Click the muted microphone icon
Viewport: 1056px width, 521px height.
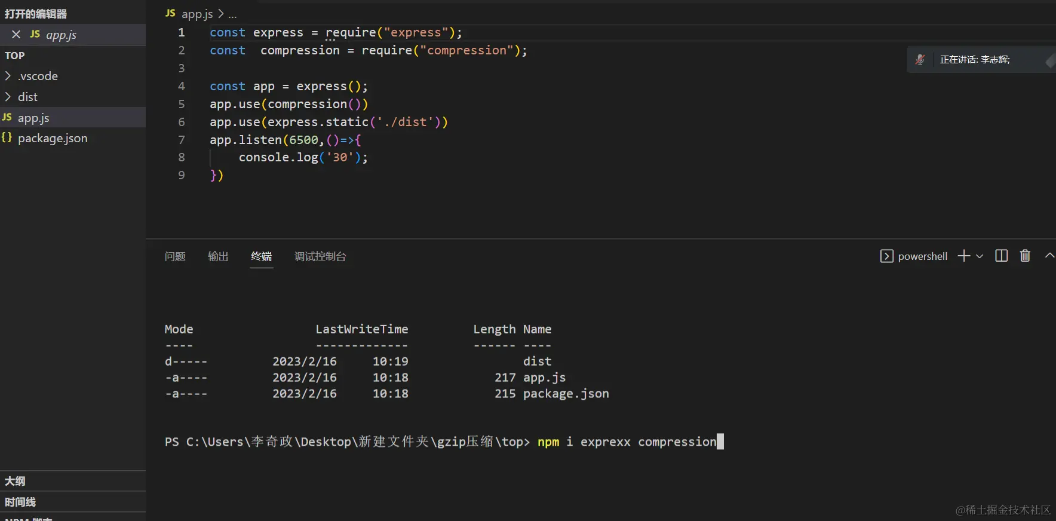920,59
